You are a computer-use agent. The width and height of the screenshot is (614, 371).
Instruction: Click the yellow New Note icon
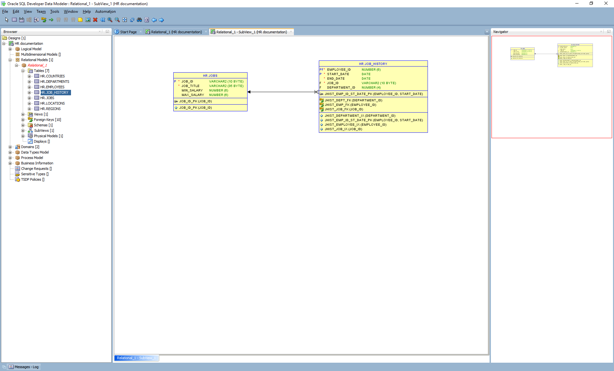point(80,20)
